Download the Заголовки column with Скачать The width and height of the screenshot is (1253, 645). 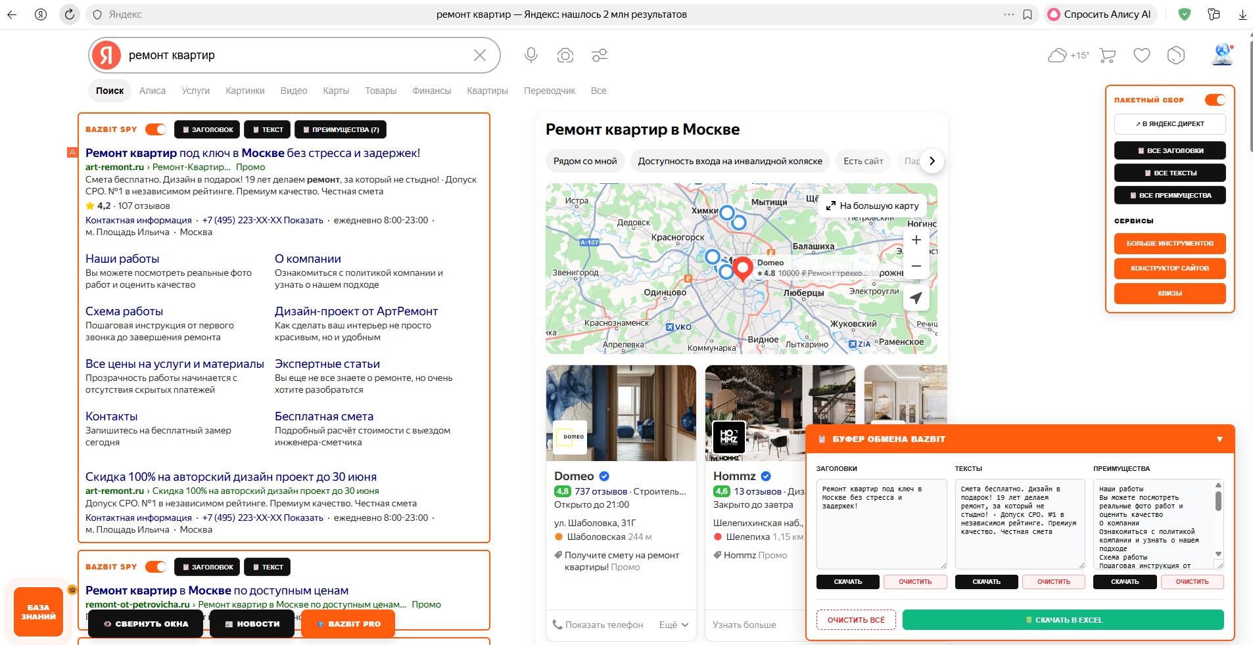click(848, 581)
